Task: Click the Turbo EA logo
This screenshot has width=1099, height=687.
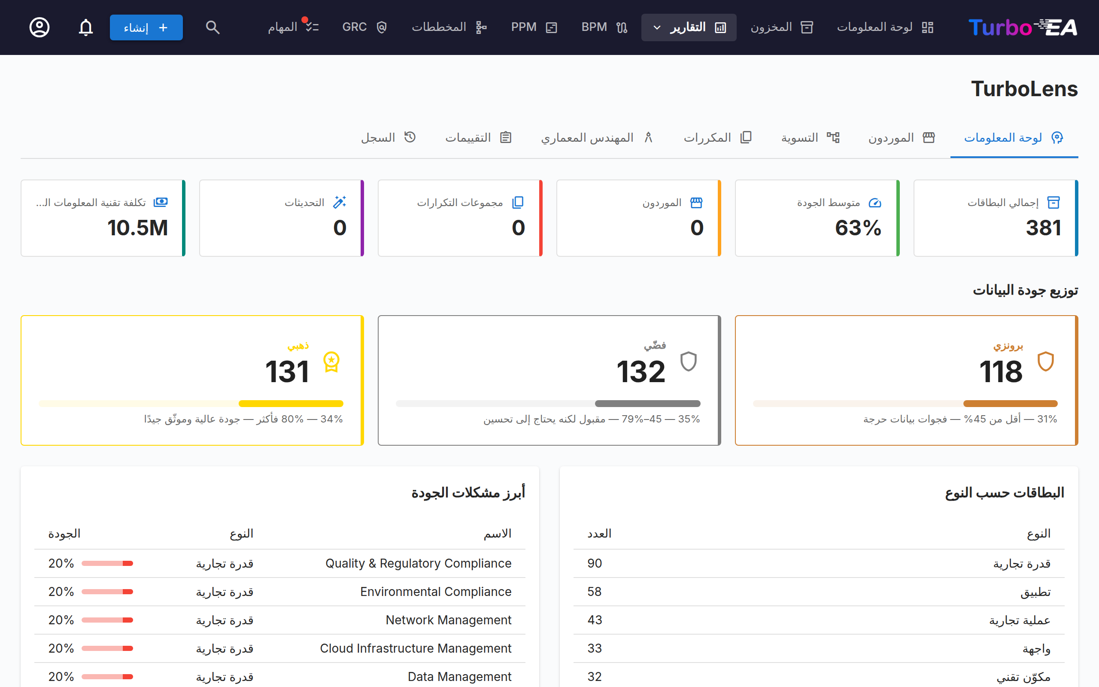Action: click(1022, 27)
